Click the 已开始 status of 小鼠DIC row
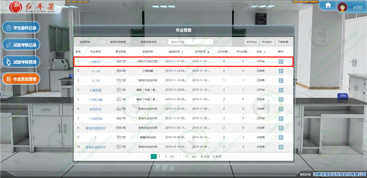 tap(261, 61)
